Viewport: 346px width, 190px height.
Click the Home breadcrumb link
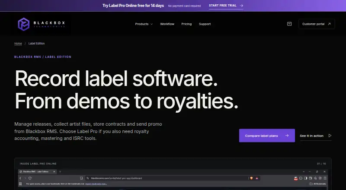(18, 44)
